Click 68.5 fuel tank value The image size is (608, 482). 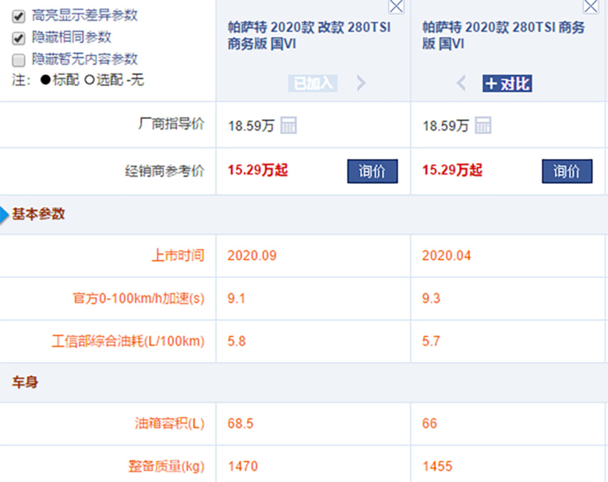pos(240,424)
